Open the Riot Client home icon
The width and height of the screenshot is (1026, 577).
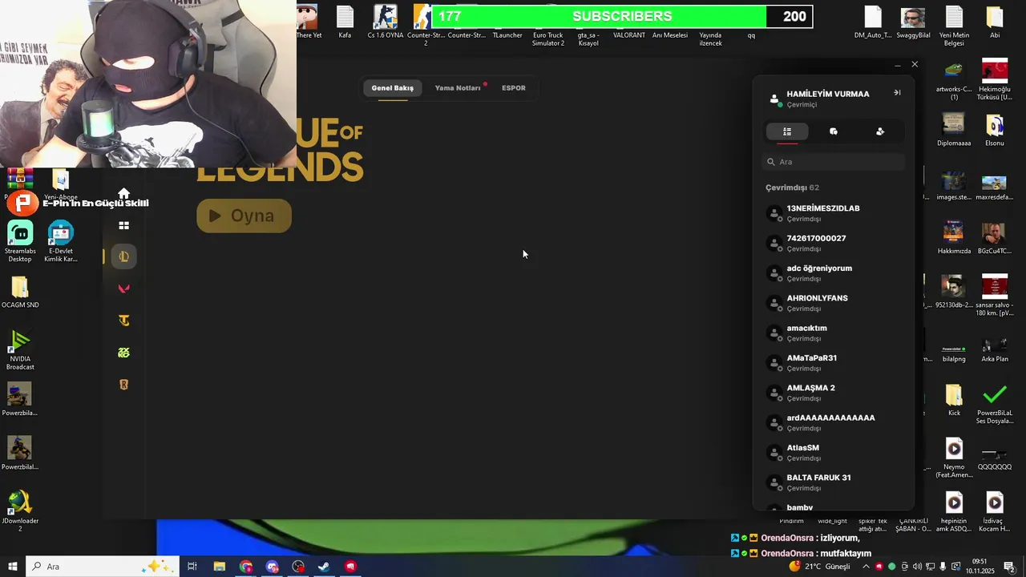point(123,193)
